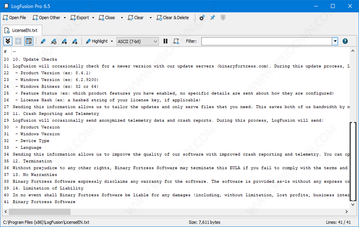Click the horizontal scrollbar left arrow
359x227 pixels.
click(x=5, y=212)
